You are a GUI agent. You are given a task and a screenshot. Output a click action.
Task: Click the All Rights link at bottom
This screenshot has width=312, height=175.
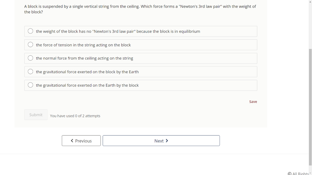click(x=300, y=173)
